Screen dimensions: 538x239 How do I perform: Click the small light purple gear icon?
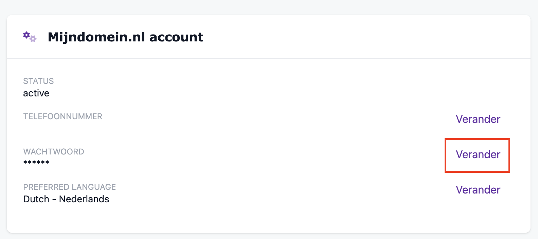coord(33,39)
